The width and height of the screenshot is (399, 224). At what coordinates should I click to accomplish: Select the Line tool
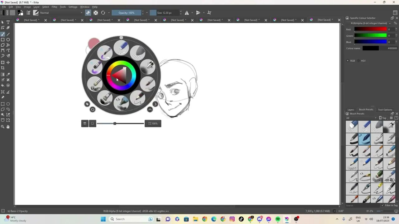(8, 34)
